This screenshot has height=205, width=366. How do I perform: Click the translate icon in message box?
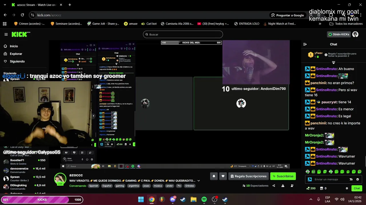tap(351, 179)
